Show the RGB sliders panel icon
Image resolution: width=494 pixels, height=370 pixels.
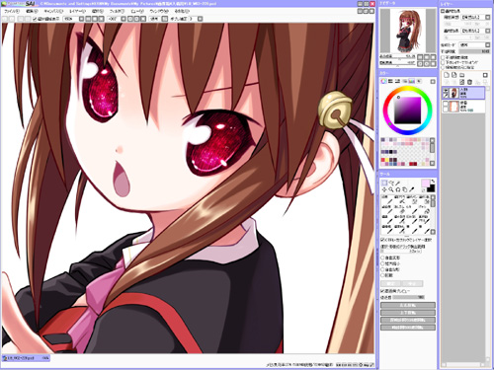390,81
